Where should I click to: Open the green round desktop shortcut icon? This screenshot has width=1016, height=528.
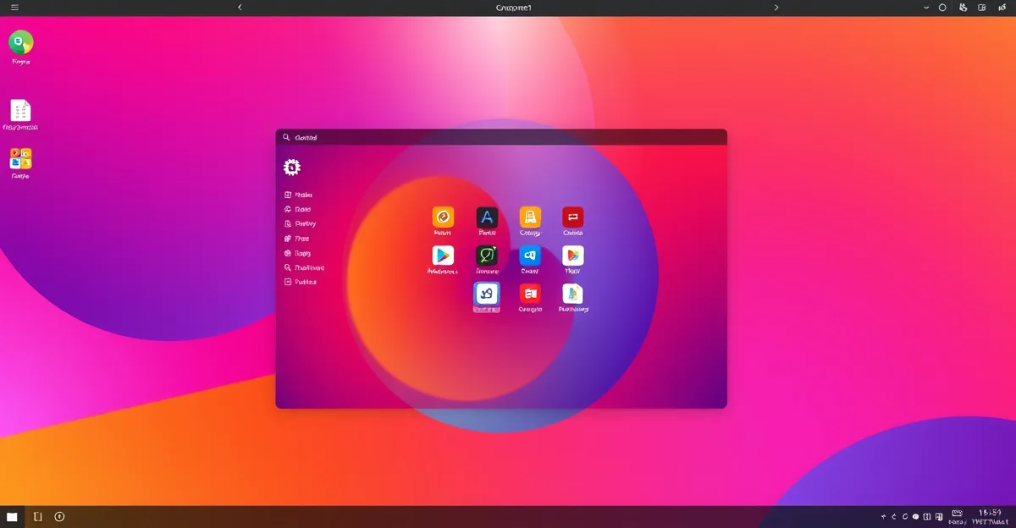point(20,42)
